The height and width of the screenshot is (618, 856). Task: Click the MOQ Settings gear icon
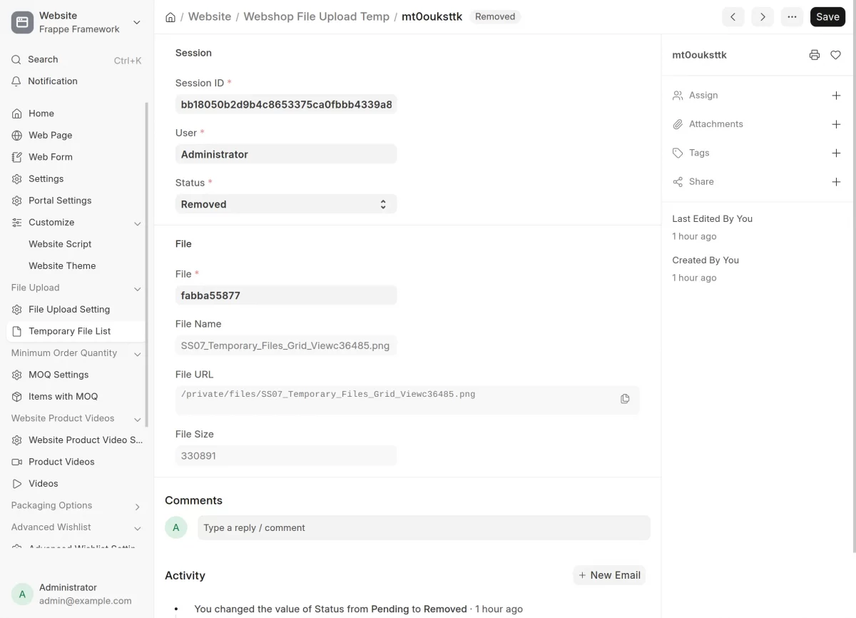click(17, 375)
